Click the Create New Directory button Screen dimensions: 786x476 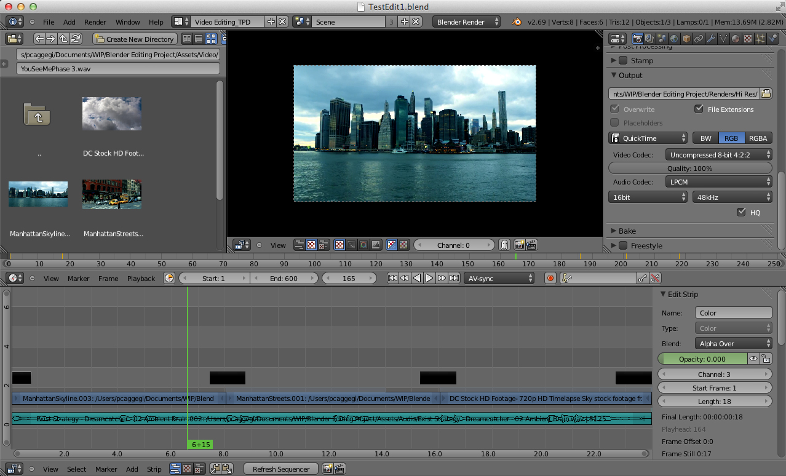click(133, 38)
